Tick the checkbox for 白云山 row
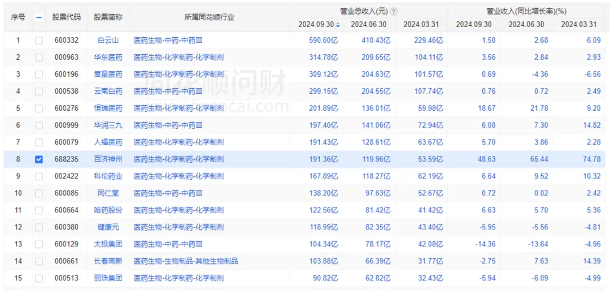This screenshot has width=610, height=291. point(38,40)
